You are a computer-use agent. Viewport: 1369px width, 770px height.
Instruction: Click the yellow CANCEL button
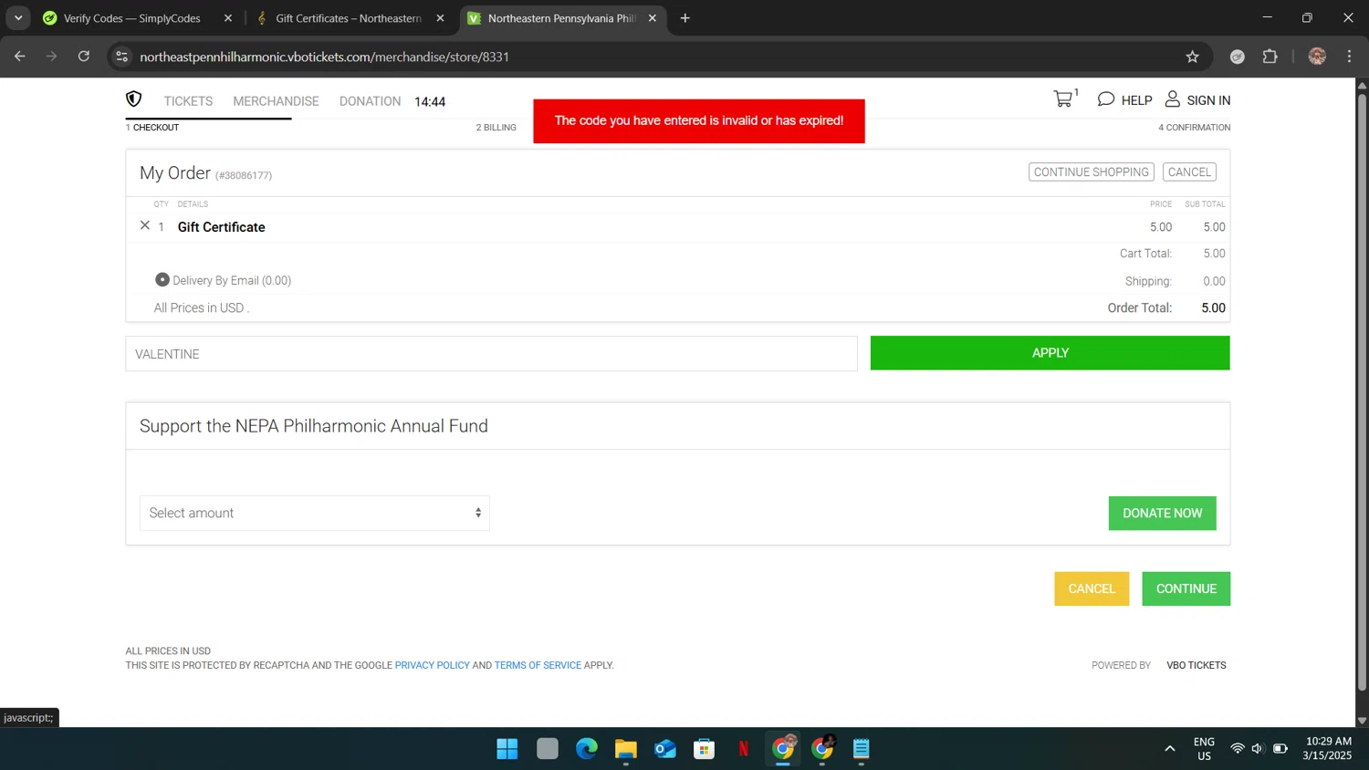pyautogui.click(x=1092, y=588)
